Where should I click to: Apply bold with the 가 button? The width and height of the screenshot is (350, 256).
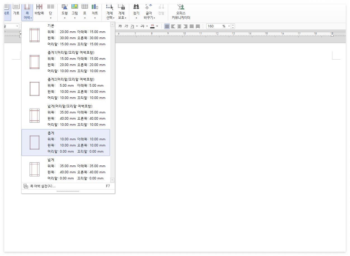[120, 26]
